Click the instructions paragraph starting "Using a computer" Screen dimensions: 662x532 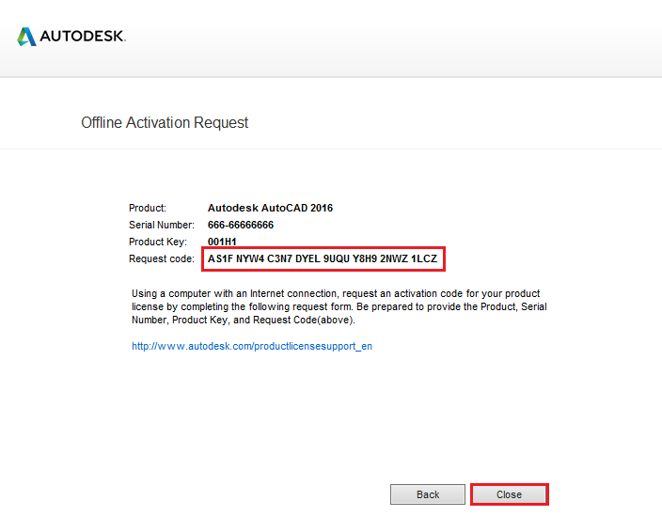click(339, 306)
